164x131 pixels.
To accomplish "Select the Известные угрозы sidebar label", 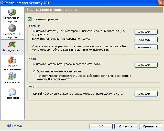I will 12,19.
